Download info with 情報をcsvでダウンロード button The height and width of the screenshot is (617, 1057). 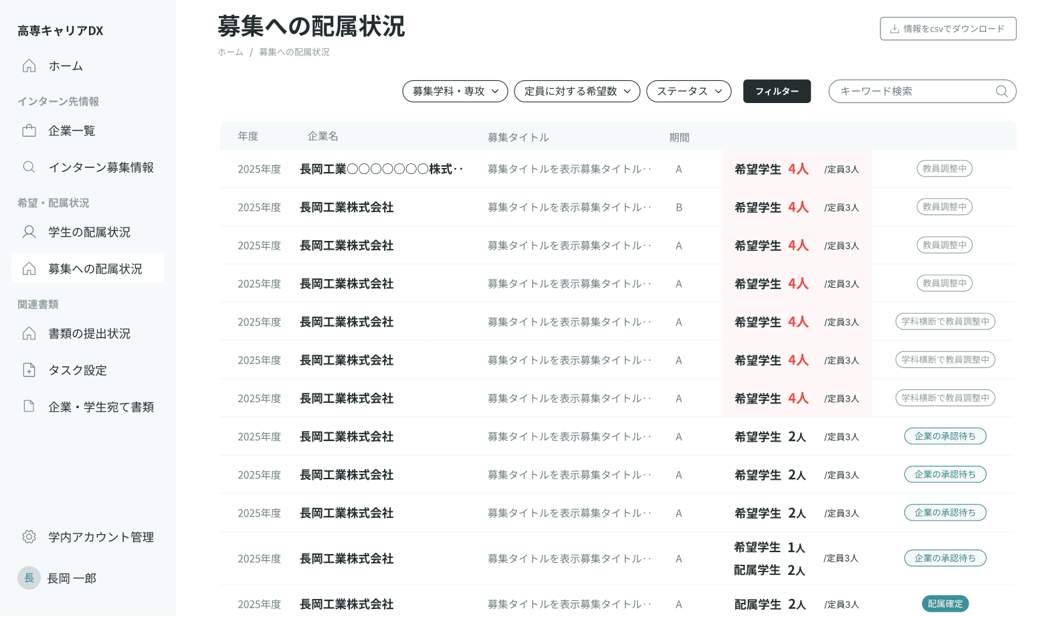947,29
